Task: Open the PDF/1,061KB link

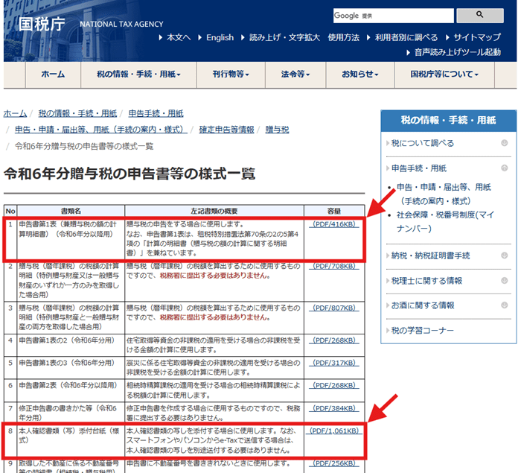Action: pyautogui.click(x=334, y=431)
